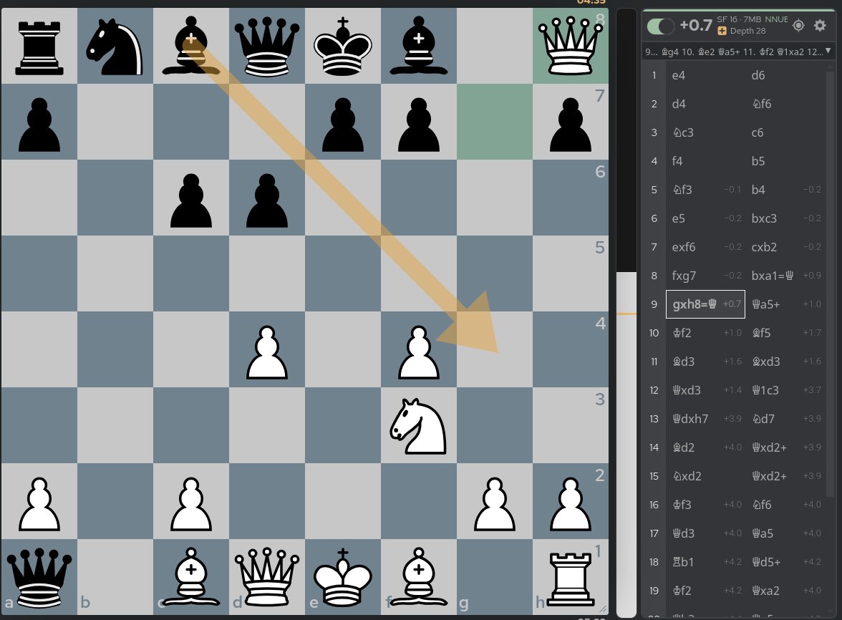
Task: Expand the engine line dropdown arrow
Action: 828,51
